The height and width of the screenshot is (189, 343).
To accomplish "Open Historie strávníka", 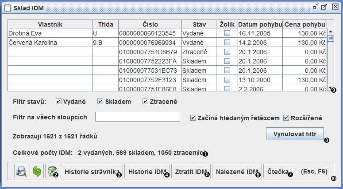I will [91, 171].
